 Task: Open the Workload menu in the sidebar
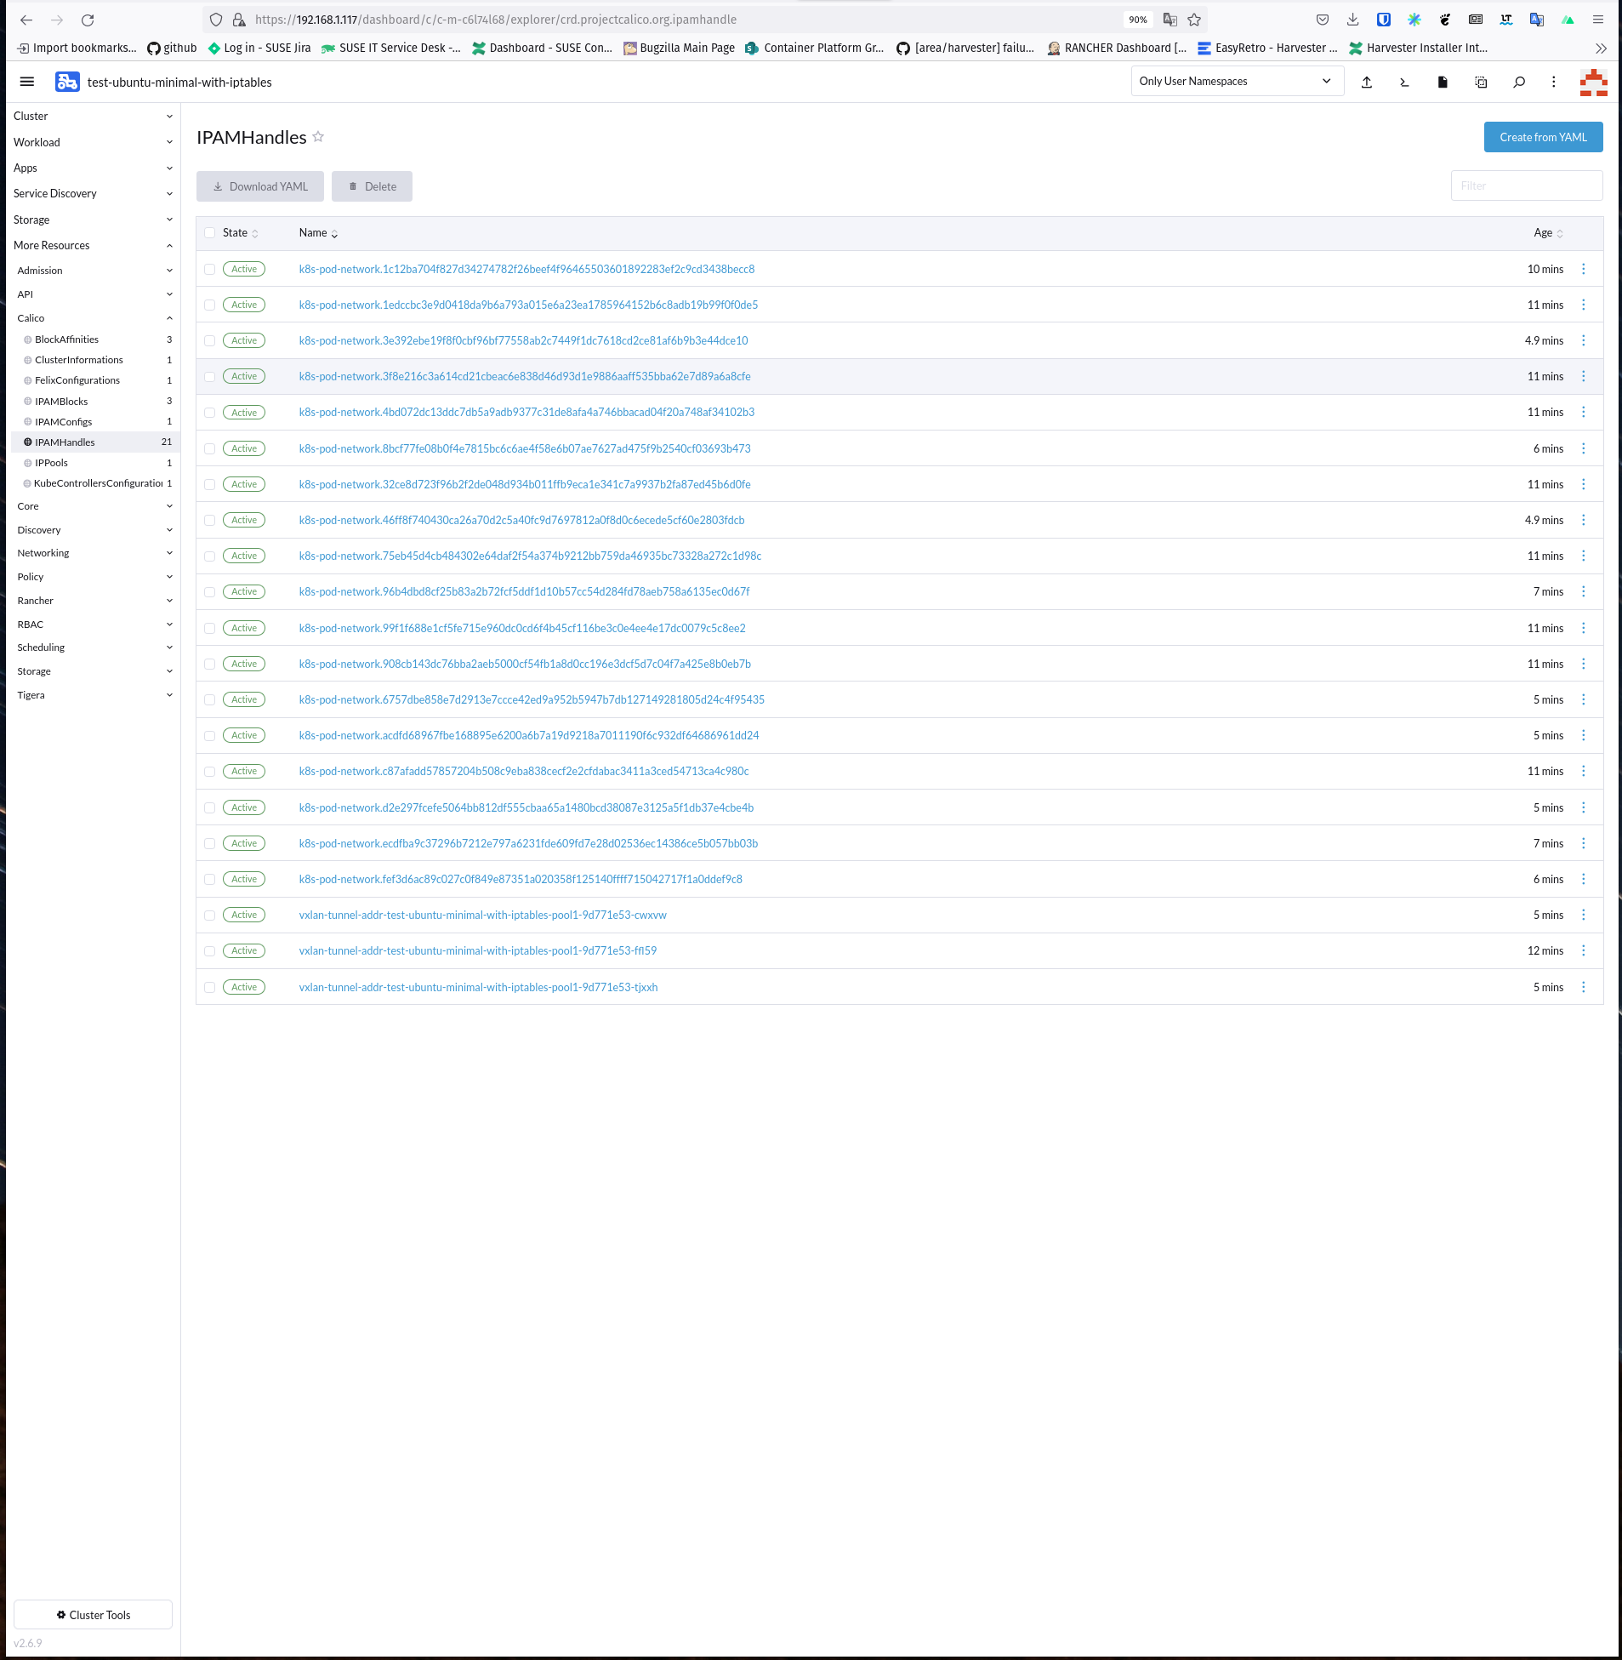click(x=92, y=141)
